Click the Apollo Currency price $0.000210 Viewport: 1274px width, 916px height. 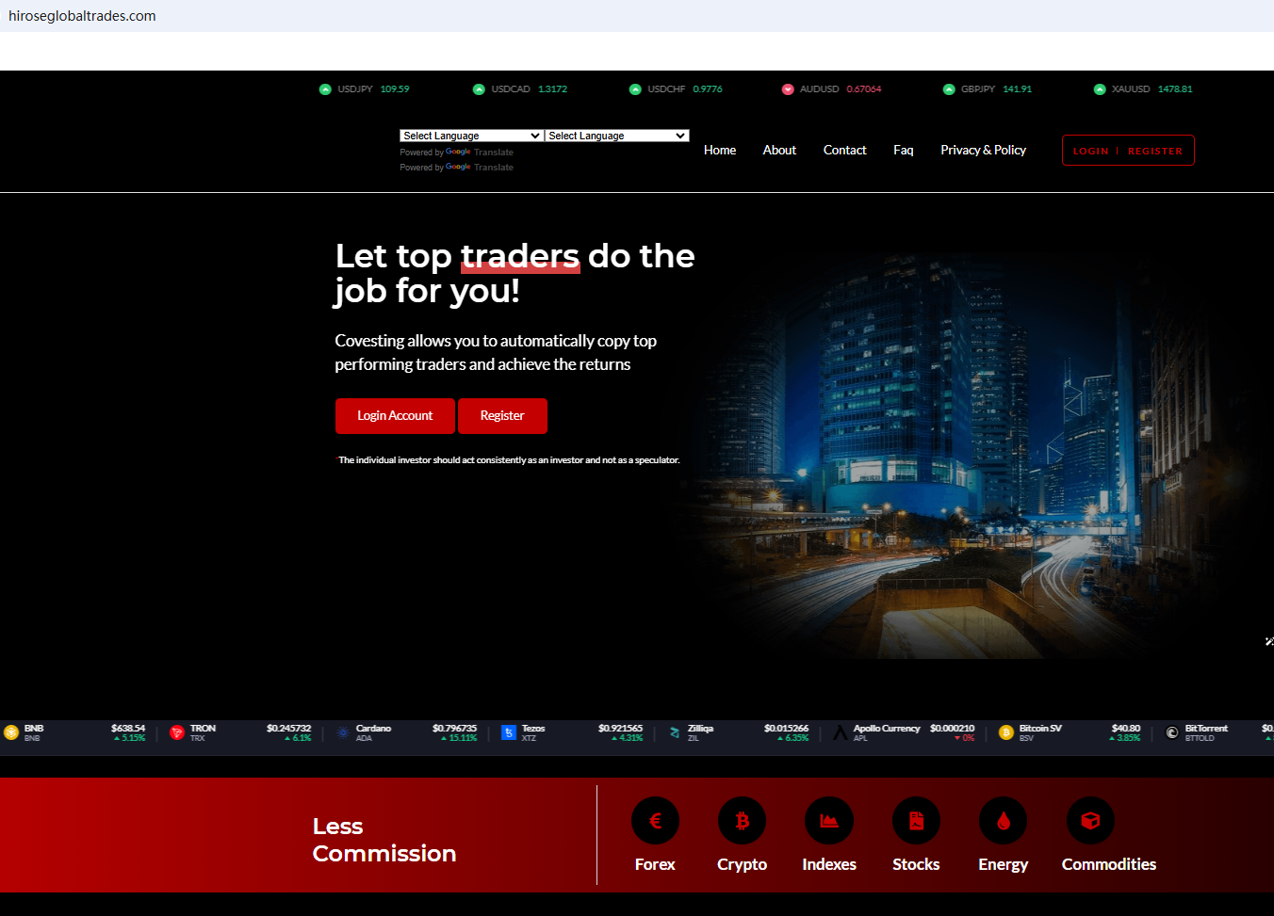952,729
